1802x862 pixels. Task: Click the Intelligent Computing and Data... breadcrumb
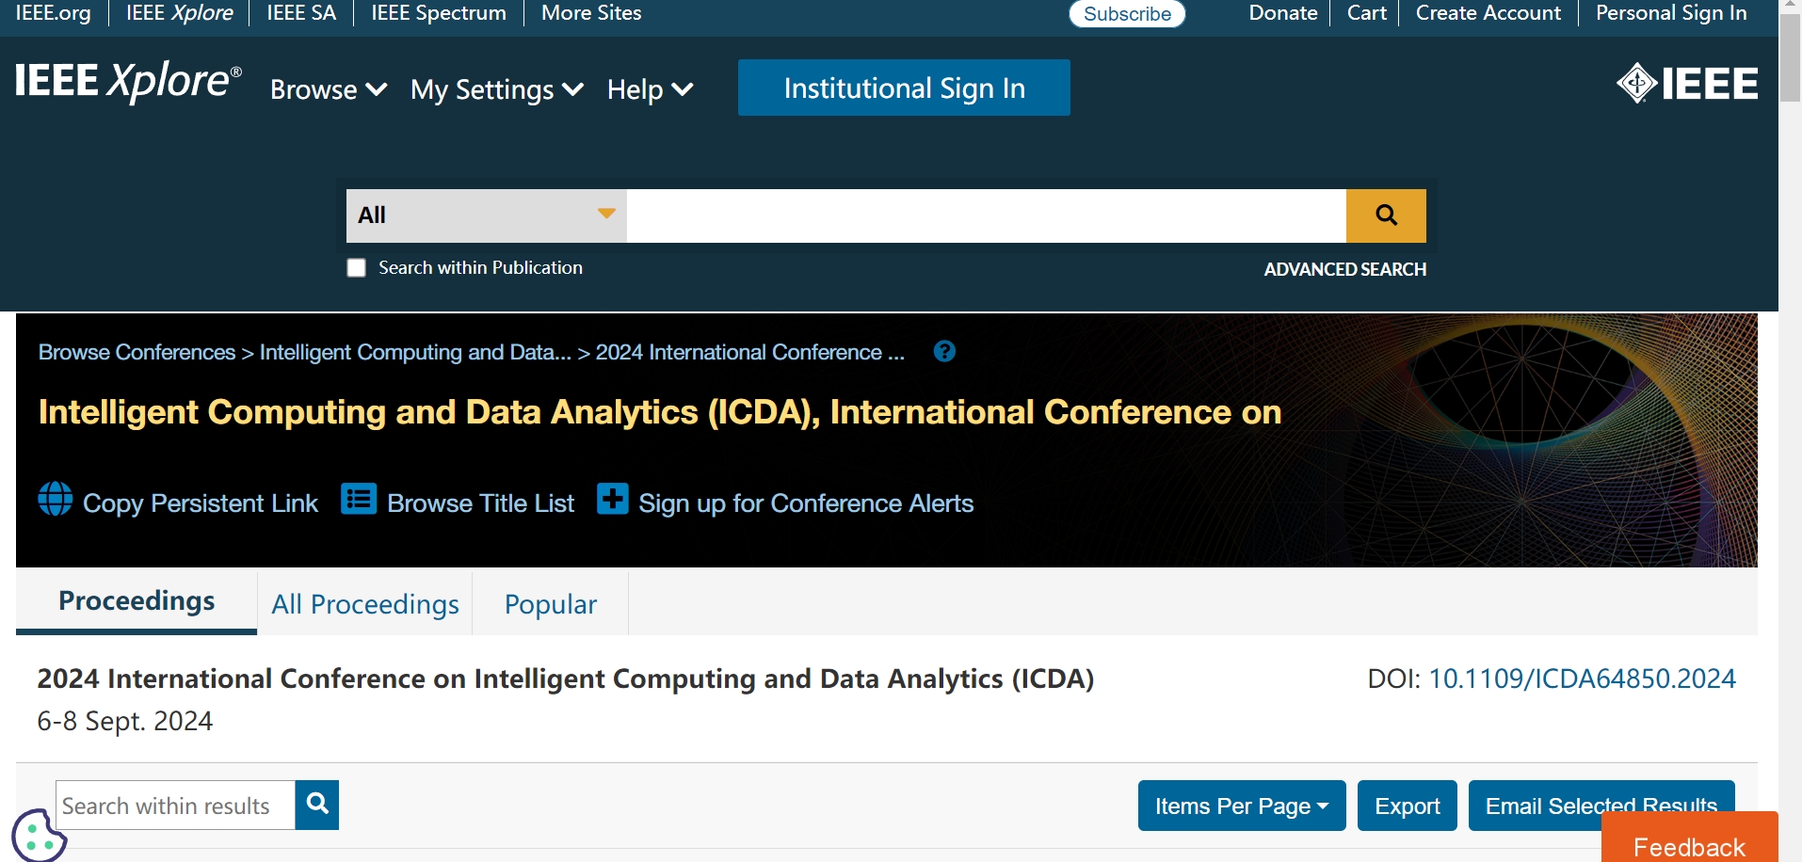tap(415, 352)
